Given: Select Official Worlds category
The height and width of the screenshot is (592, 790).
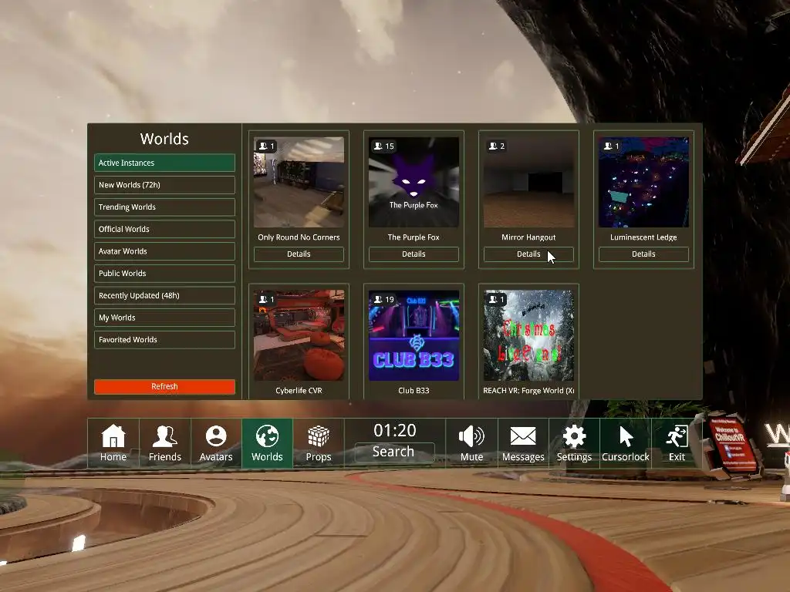Looking at the screenshot, I should (164, 229).
